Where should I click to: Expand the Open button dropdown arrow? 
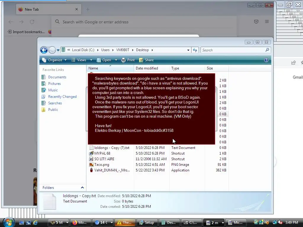pos(116,60)
